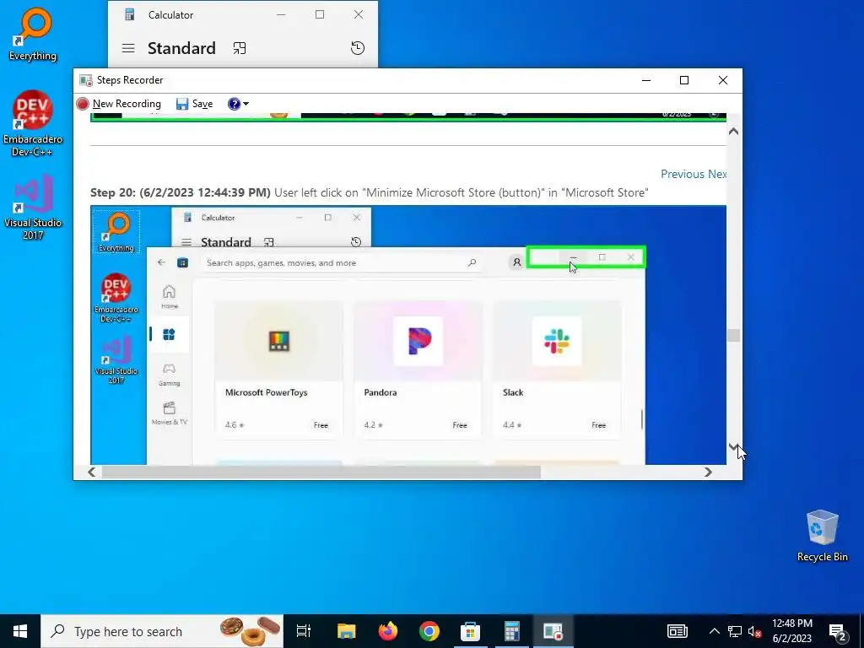Launch Google Chrome from taskbar

point(429,631)
